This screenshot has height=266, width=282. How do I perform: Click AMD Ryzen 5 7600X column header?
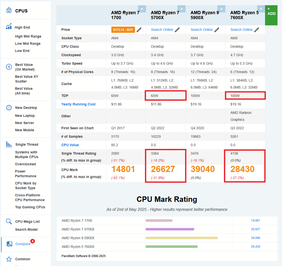click(245, 15)
